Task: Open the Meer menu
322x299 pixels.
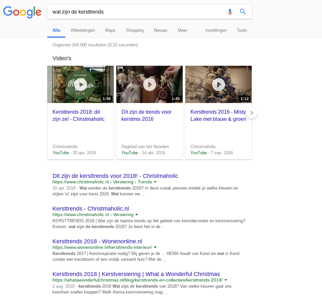Action: pos(183,30)
